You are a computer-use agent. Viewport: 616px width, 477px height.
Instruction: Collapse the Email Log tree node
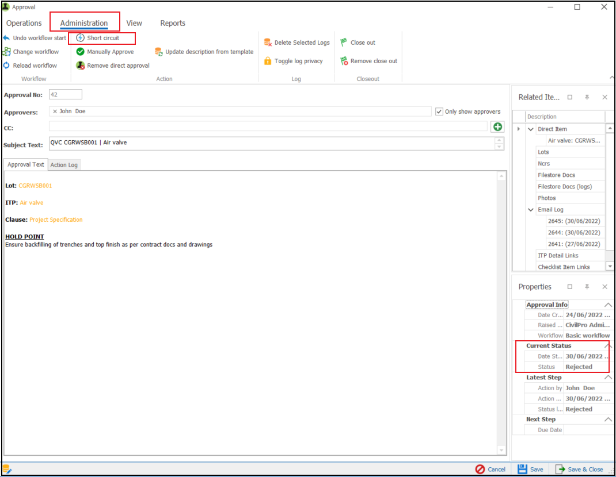[x=531, y=210]
